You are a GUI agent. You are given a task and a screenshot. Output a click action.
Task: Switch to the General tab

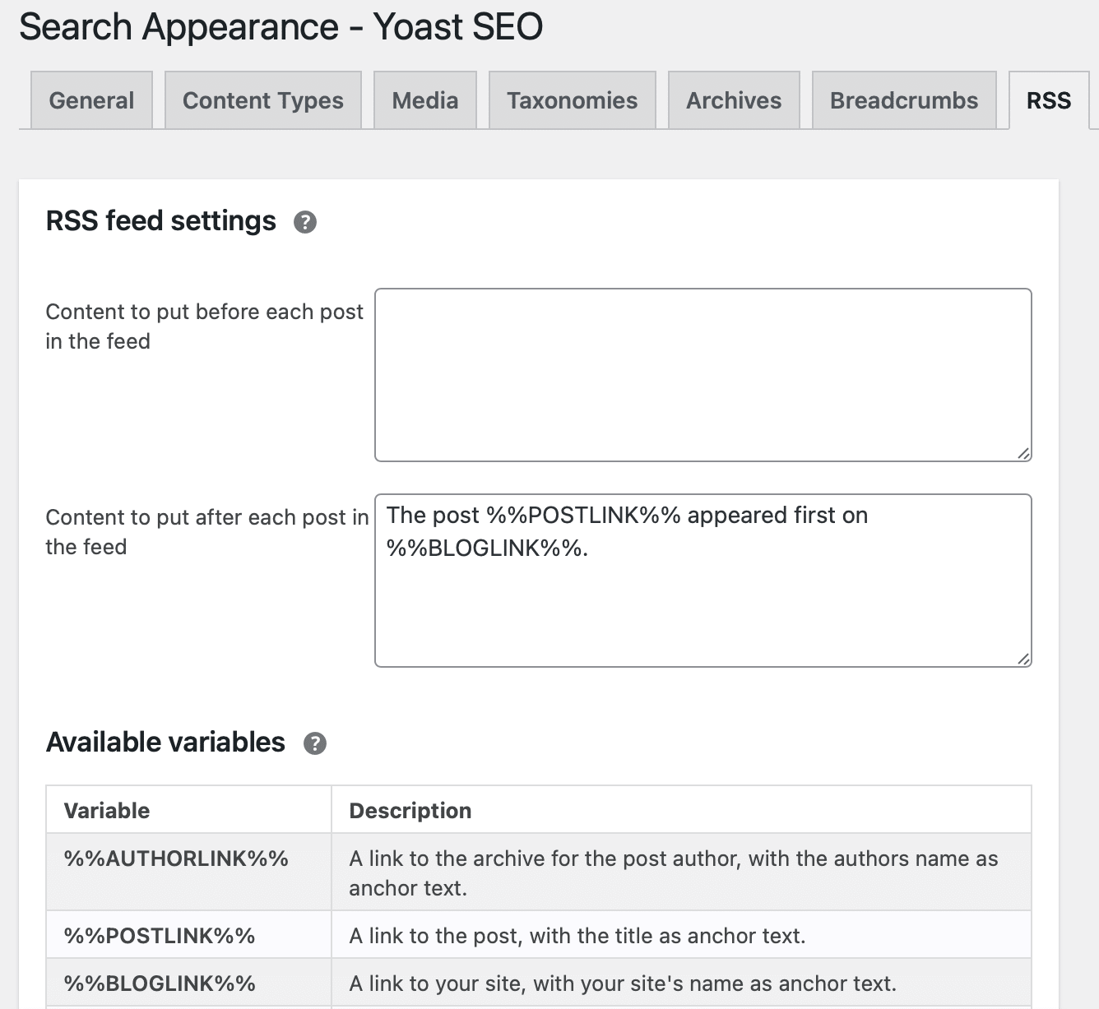click(x=90, y=100)
